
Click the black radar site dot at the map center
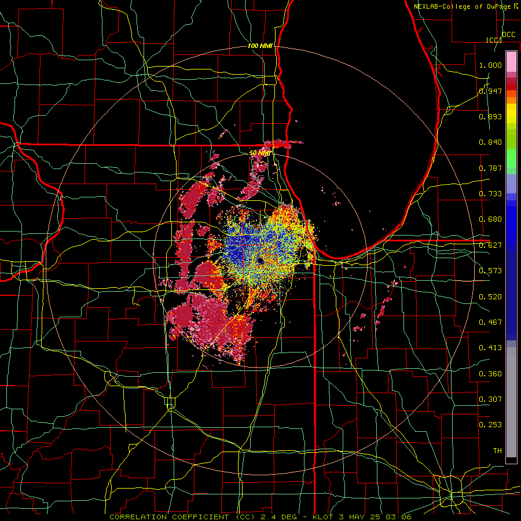pyautogui.click(x=260, y=261)
